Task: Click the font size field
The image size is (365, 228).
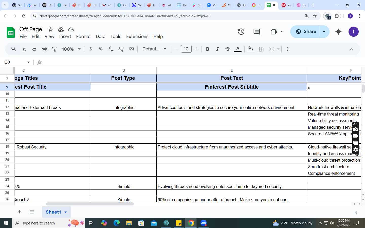Action: pyautogui.click(x=186, y=49)
